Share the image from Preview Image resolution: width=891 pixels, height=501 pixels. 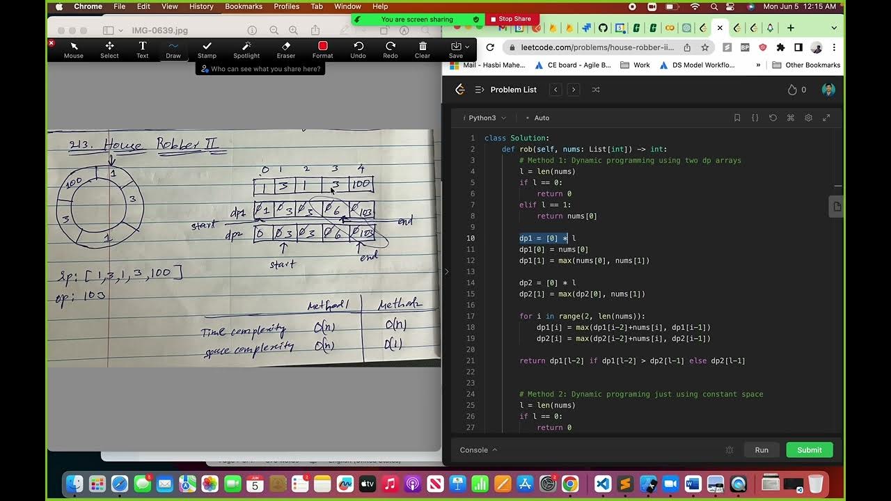[x=315, y=30]
